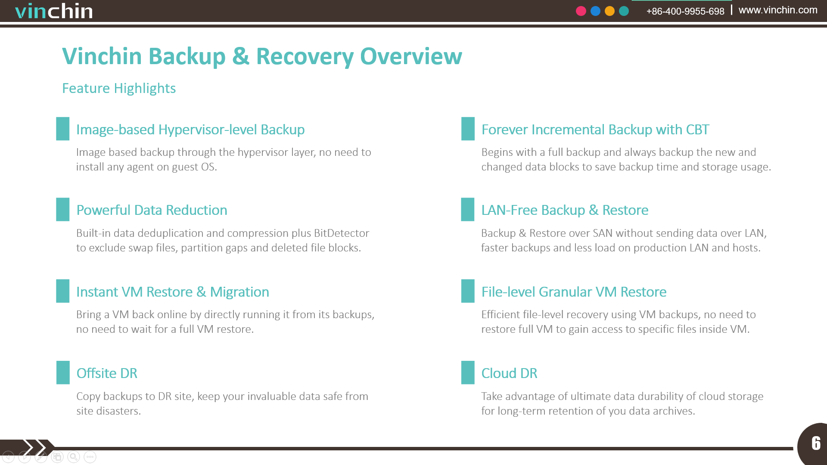Click the Forever Incremental Backup with CBT heading
The image size is (827, 465).
[595, 130]
